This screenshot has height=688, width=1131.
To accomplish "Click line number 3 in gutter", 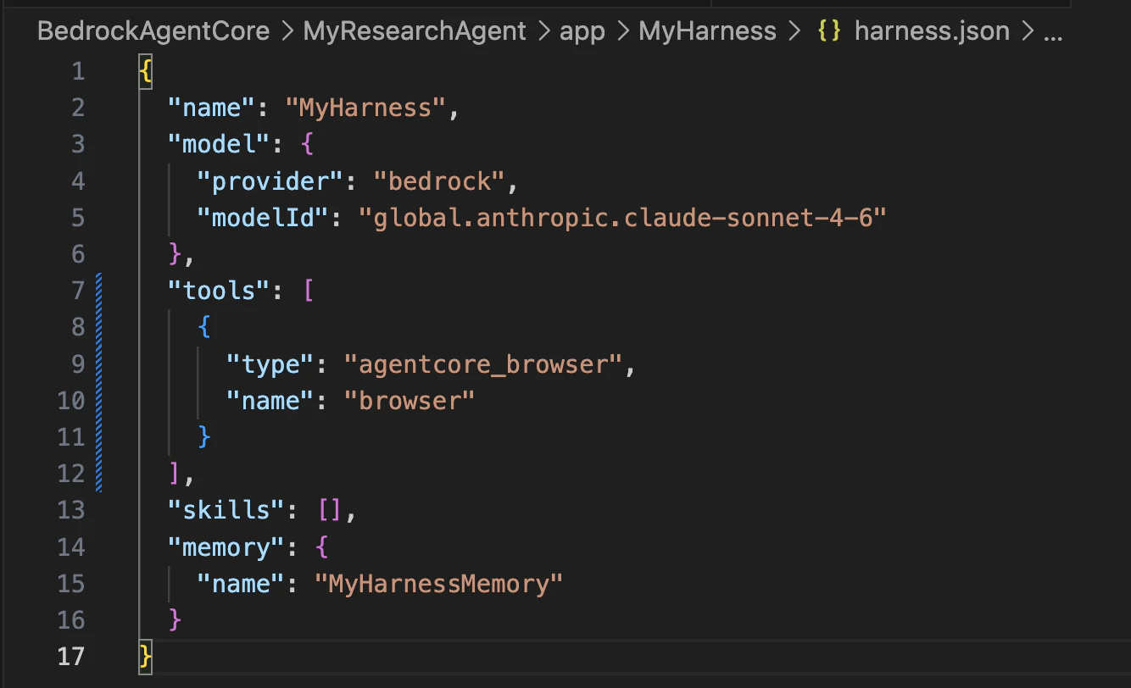I will [78, 144].
